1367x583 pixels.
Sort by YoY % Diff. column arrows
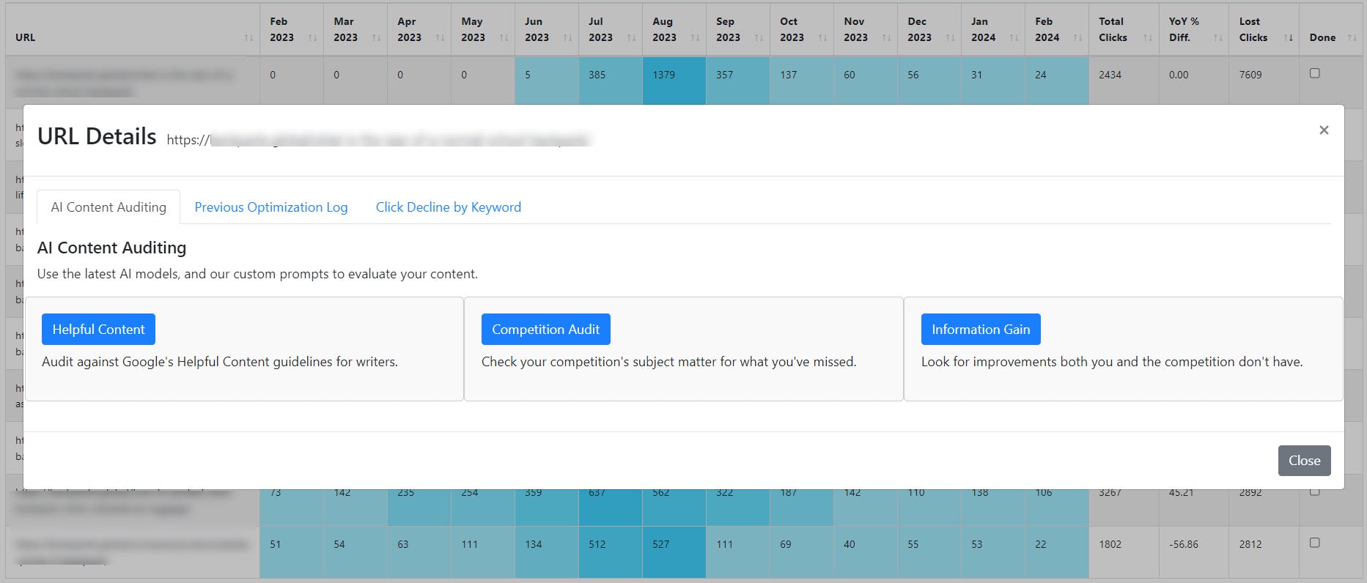1218,38
